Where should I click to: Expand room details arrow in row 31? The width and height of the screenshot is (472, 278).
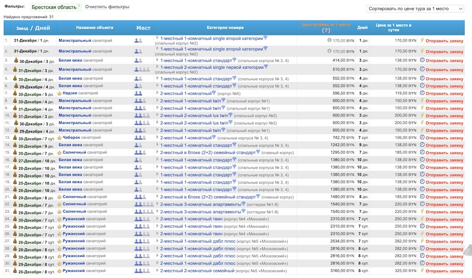coord(158,270)
